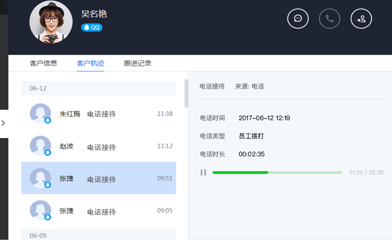392x243 pixels.
Task: Pause the call recording playback
Action: pos(203,173)
